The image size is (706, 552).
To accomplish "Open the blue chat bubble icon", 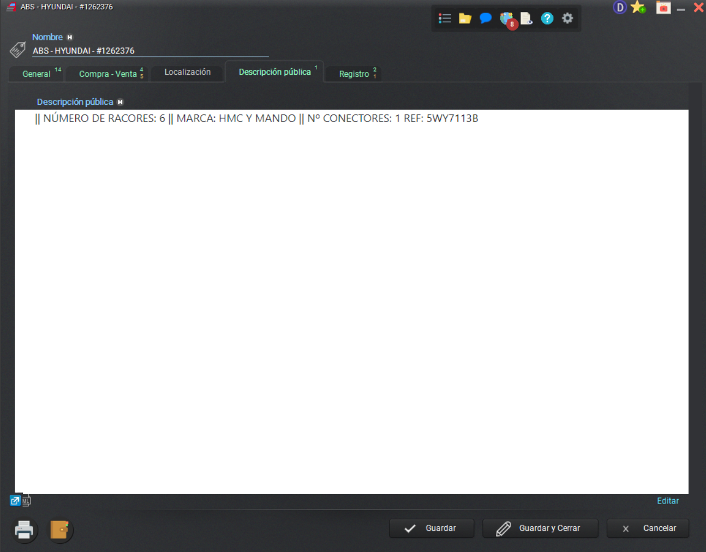I will pyautogui.click(x=485, y=19).
